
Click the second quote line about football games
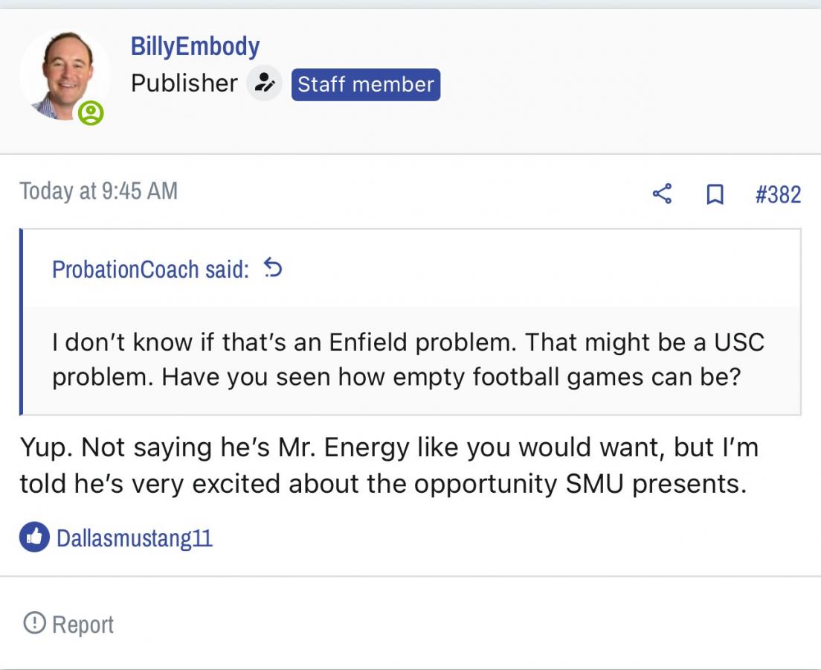click(x=396, y=377)
